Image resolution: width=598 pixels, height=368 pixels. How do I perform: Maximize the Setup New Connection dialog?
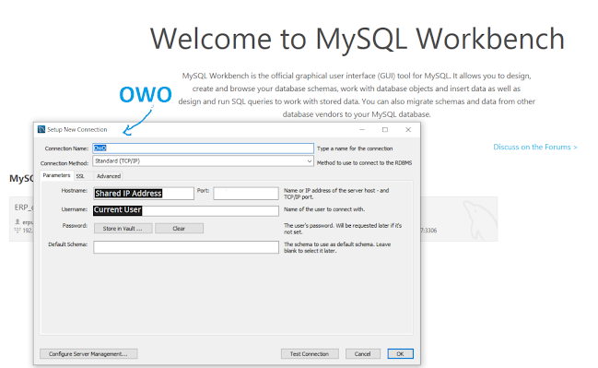[x=385, y=130]
